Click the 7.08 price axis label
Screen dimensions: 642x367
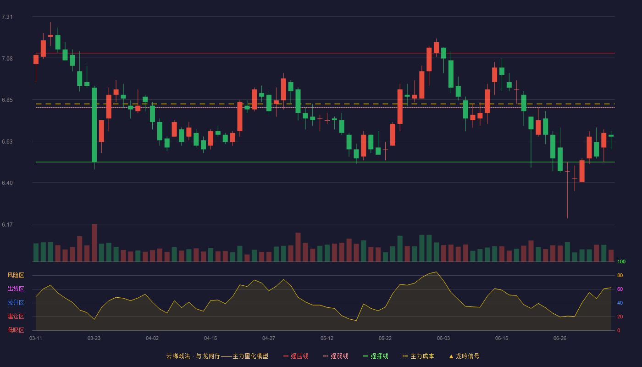pos(7,59)
